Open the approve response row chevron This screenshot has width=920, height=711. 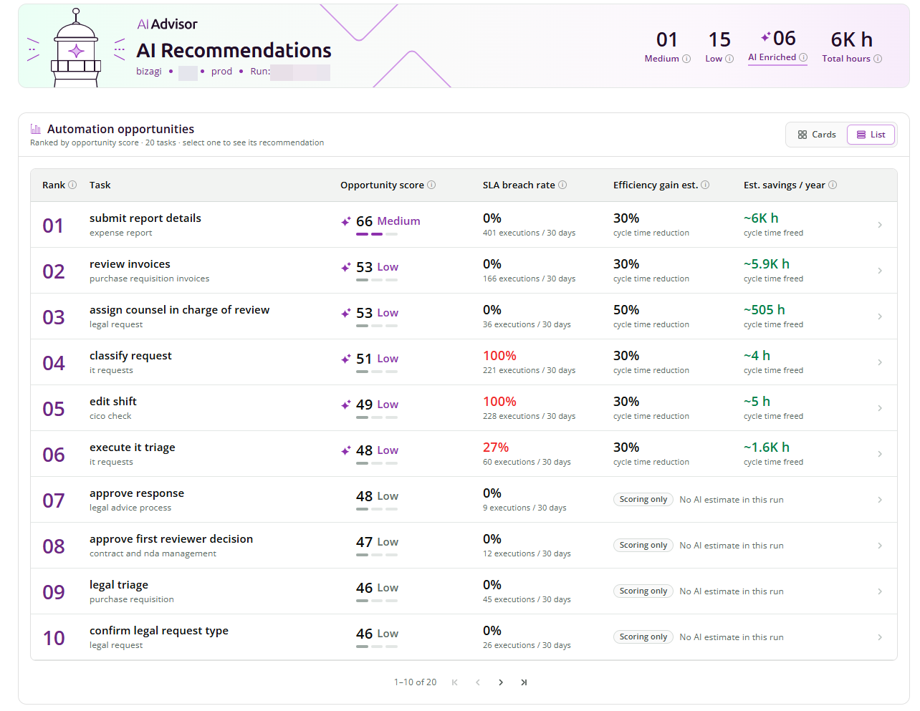[880, 500]
